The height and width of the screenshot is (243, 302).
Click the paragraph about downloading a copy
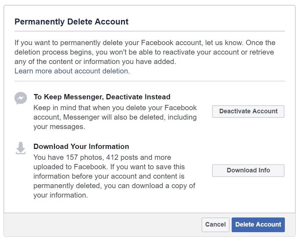coord(114,176)
